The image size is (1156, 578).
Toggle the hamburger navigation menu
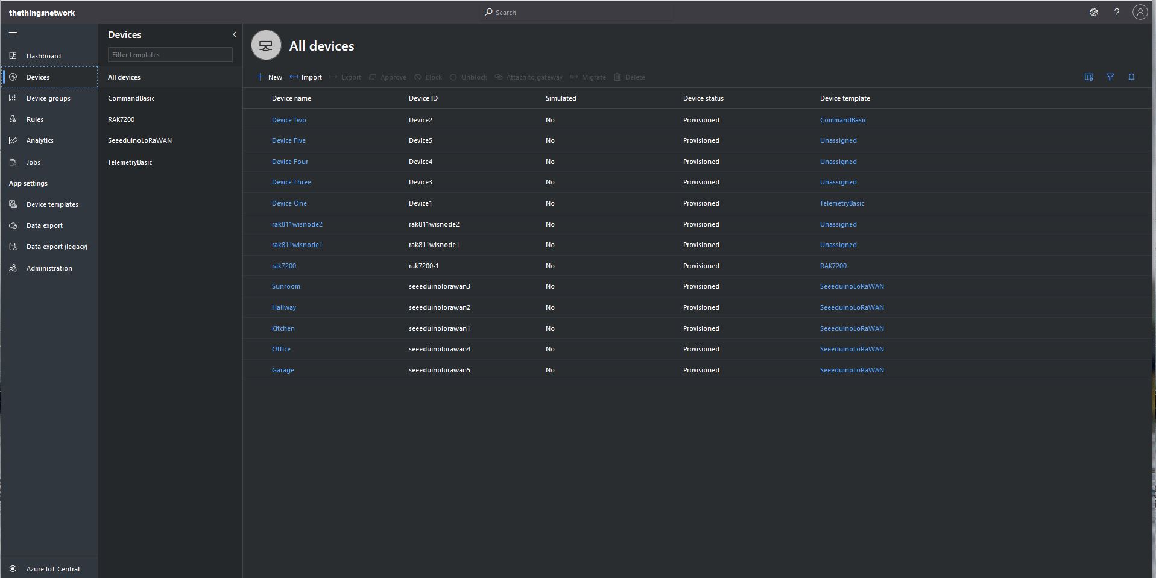pos(13,34)
